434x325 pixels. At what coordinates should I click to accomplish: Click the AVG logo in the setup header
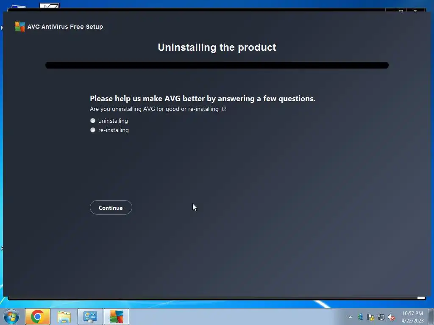coord(19,27)
